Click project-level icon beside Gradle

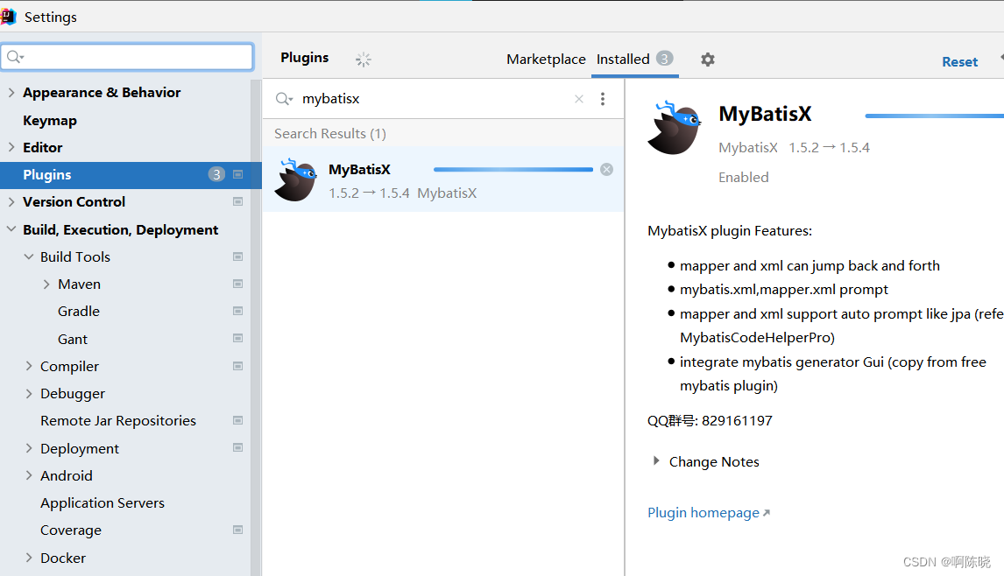click(237, 311)
